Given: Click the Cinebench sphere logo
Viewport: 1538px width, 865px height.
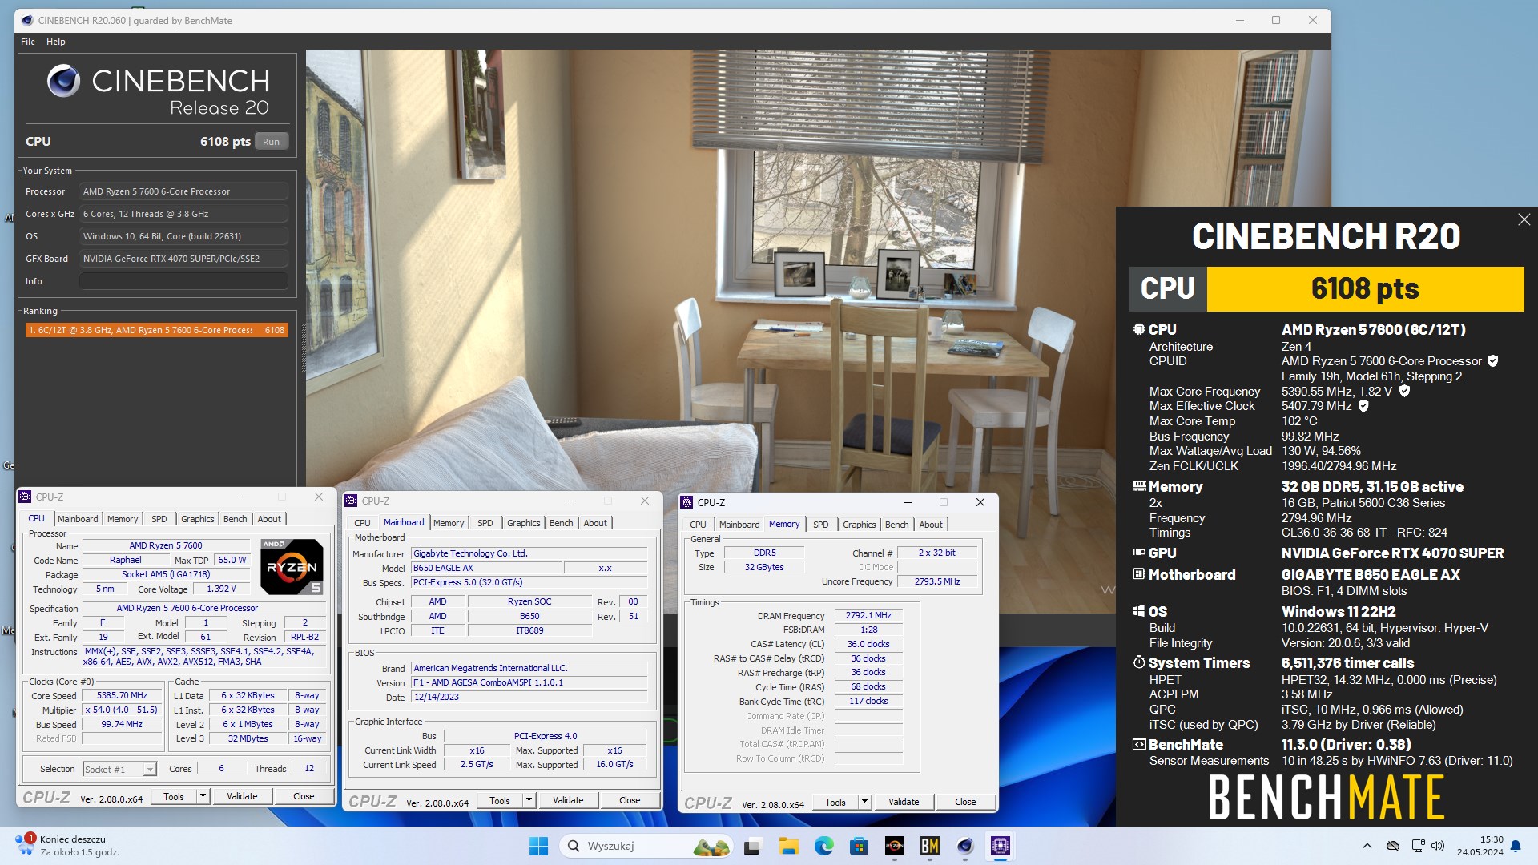Looking at the screenshot, I should point(64,81).
